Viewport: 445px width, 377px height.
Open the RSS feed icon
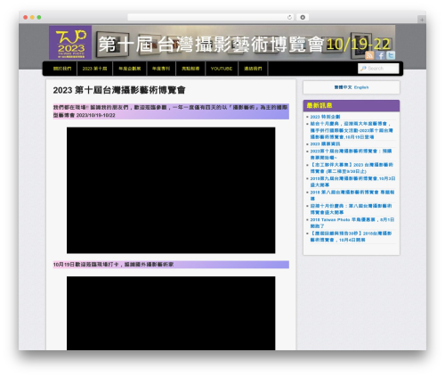(369, 55)
